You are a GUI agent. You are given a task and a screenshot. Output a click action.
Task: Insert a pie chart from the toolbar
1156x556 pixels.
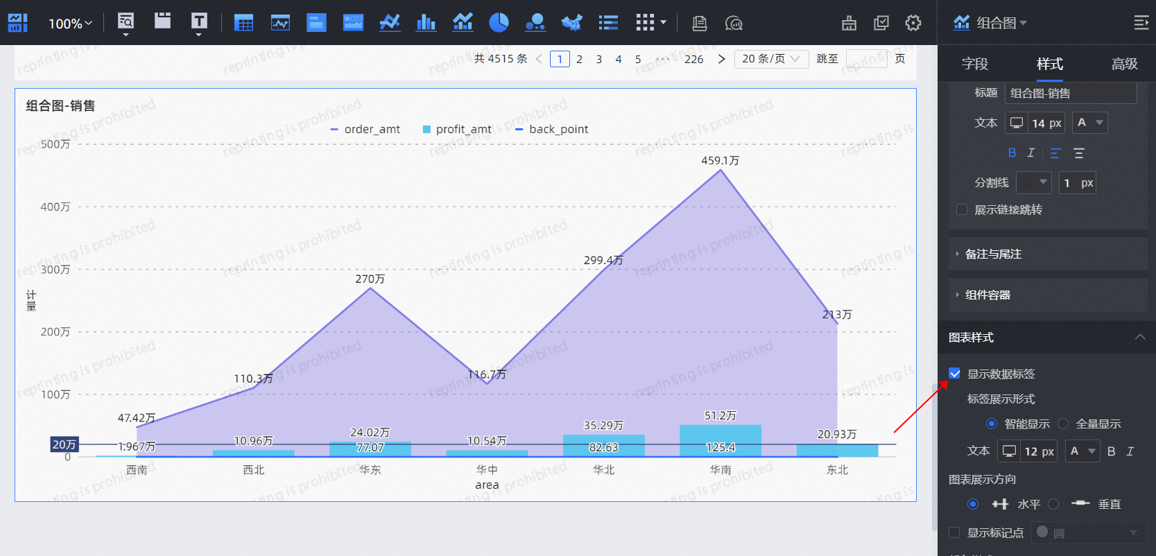click(x=499, y=23)
